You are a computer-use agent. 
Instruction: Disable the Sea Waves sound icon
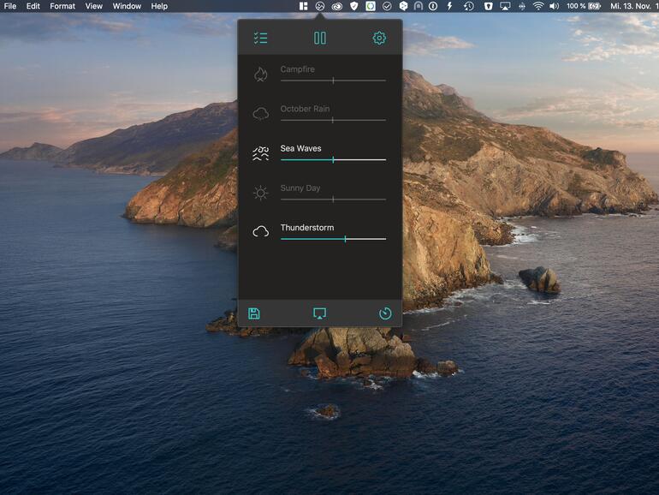(x=261, y=154)
